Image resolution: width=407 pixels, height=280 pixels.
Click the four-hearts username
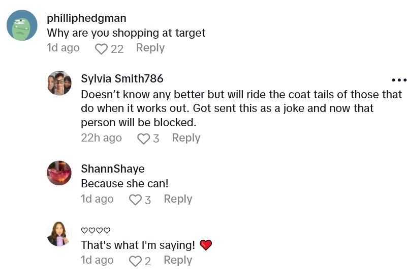[x=96, y=231]
